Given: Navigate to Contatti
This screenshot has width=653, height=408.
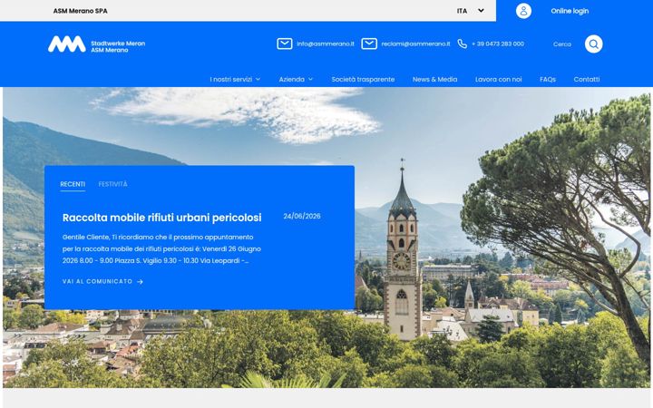Looking at the screenshot, I should (x=587, y=79).
